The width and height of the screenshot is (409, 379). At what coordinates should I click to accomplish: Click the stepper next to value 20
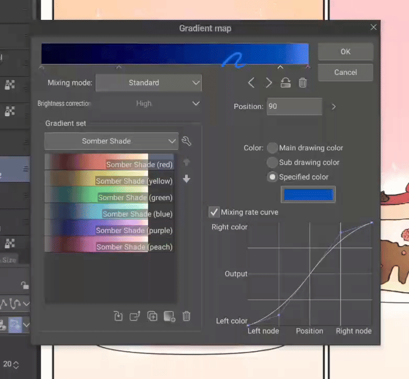pos(16,365)
